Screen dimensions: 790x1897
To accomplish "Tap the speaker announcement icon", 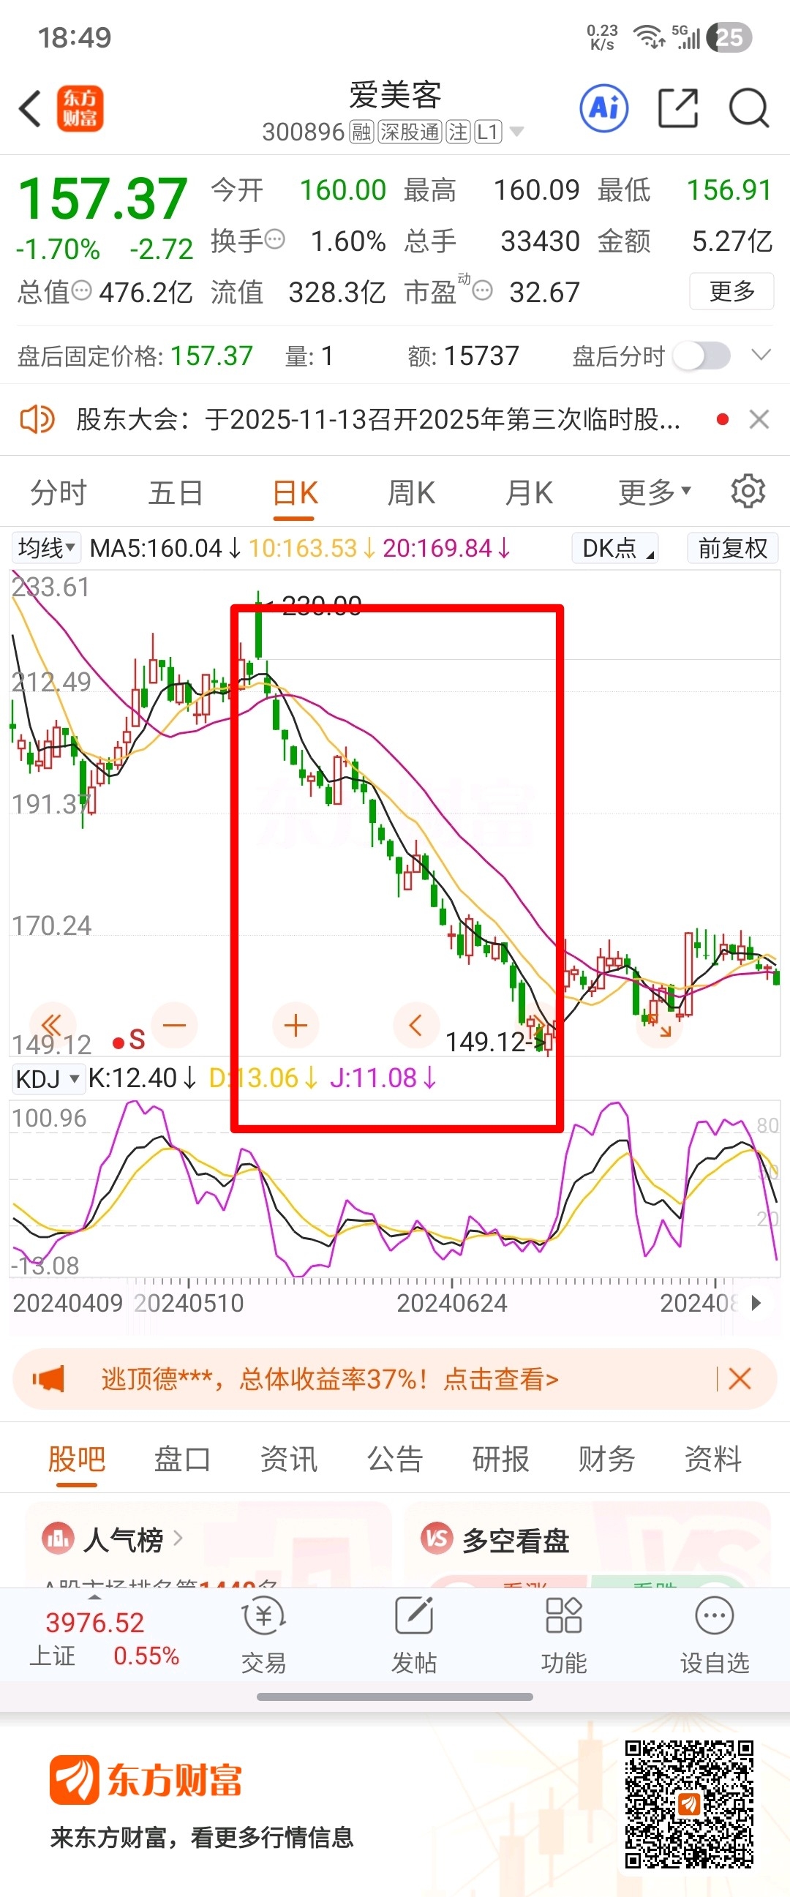I will [x=37, y=420].
